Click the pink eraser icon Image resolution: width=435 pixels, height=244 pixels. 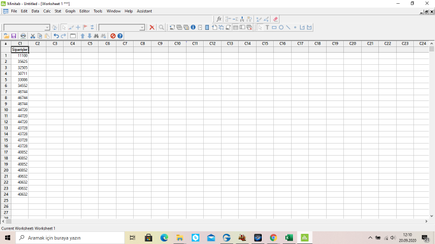(x=275, y=19)
